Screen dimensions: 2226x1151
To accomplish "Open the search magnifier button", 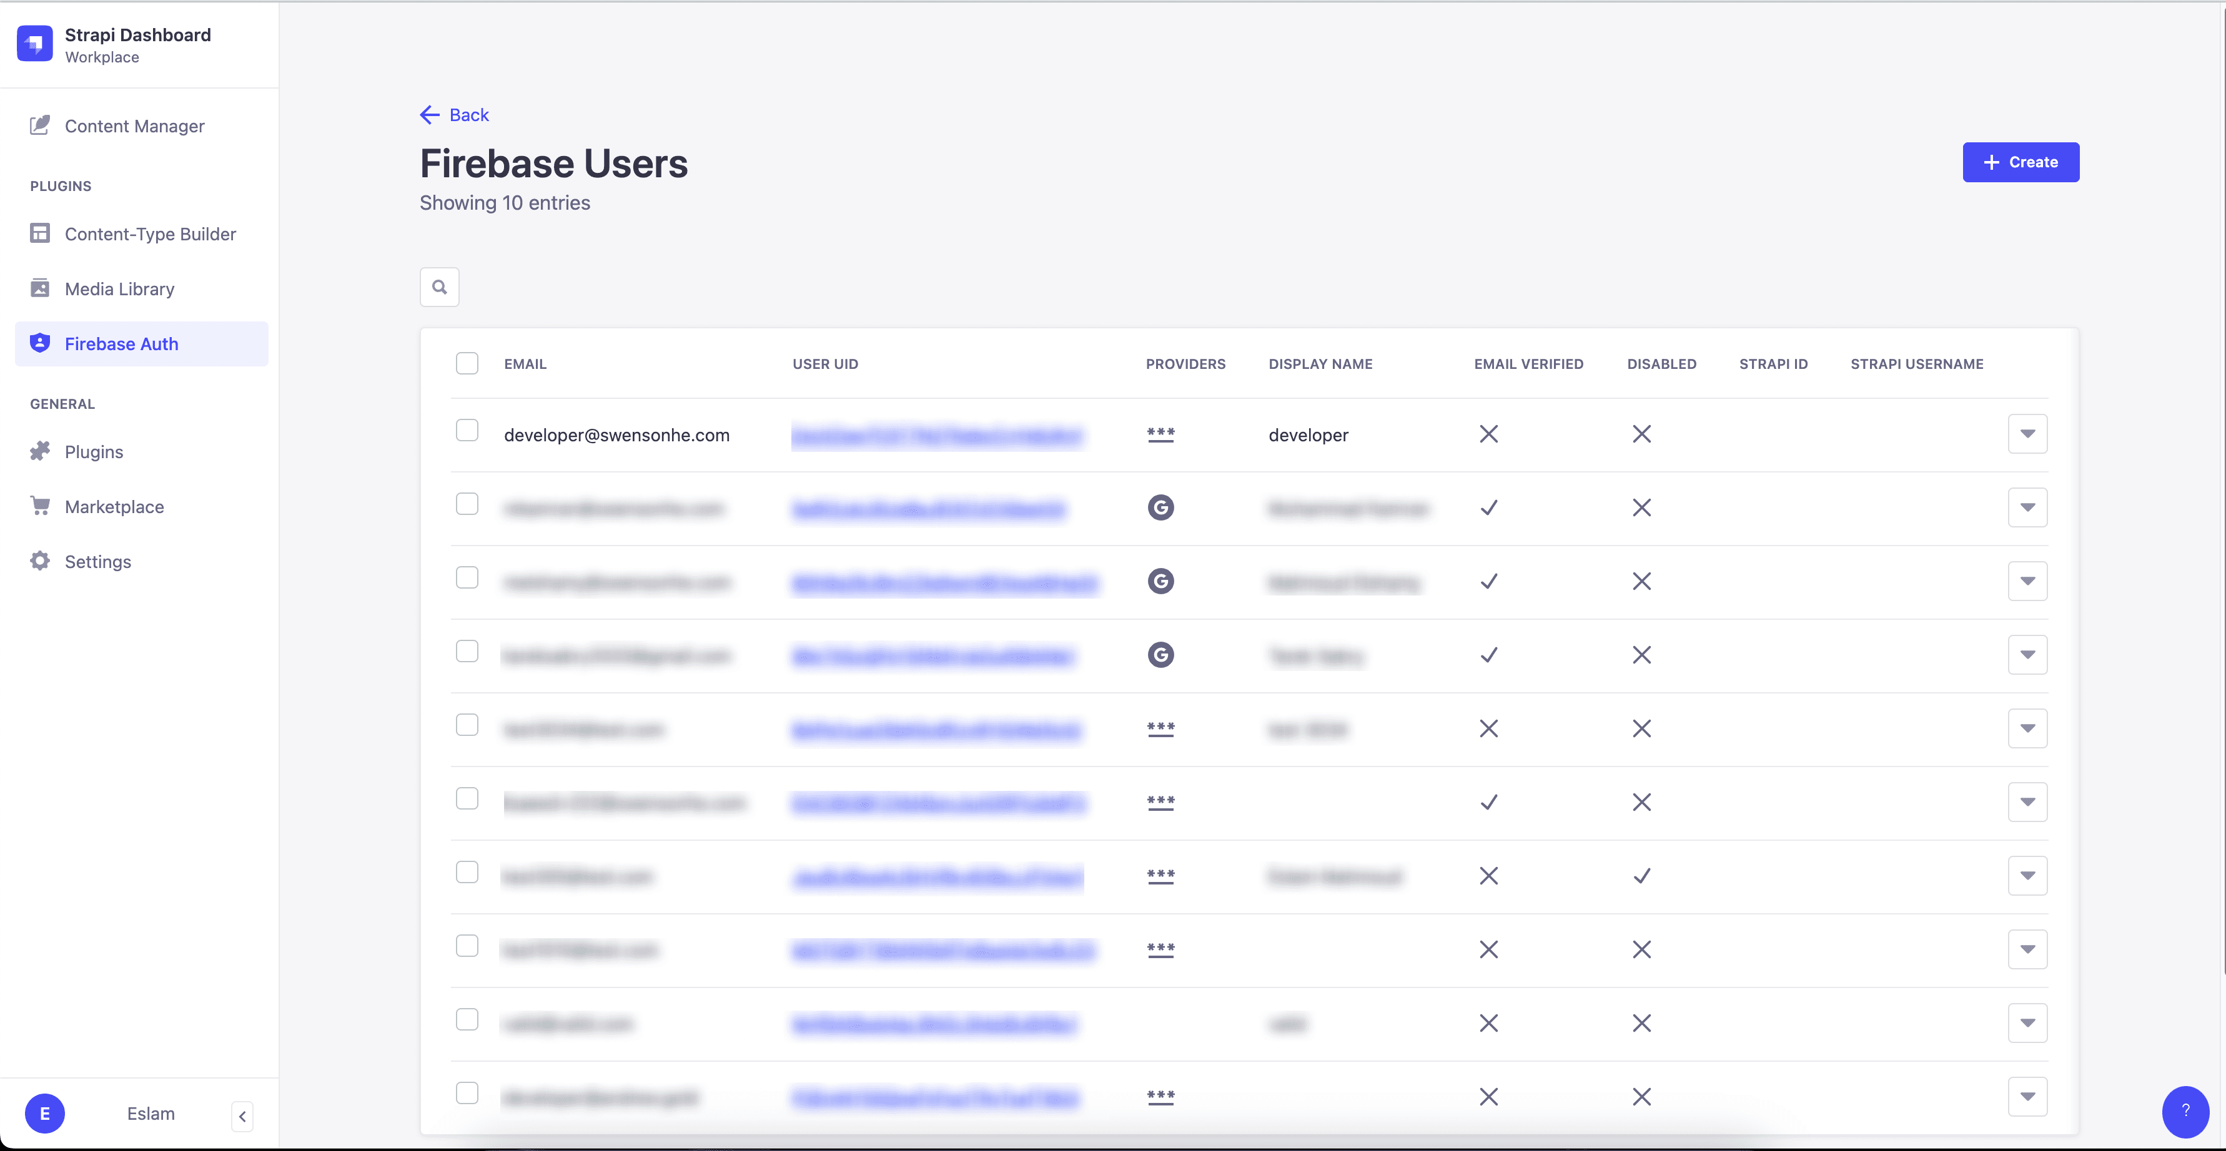I will (439, 287).
